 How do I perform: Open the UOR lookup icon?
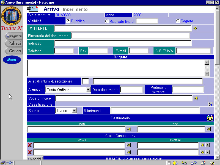(129, 129)
